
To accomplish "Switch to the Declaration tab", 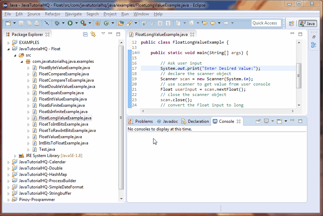I will click(x=195, y=121).
